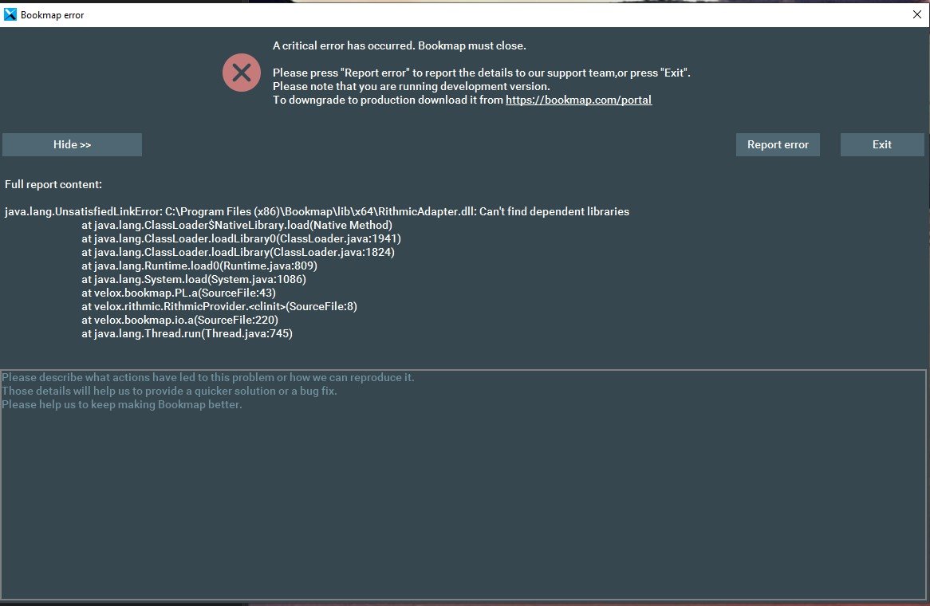Click the ClassLoader$NativeLibrary.load stack trace line
The height and width of the screenshot is (606, 930).
point(237,226)
